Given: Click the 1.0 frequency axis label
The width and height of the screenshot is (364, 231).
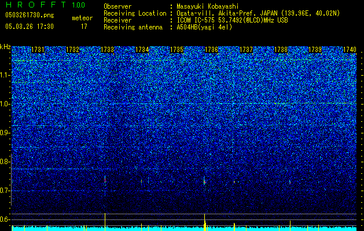Looking at the screenshot, I should pos(5,104).
